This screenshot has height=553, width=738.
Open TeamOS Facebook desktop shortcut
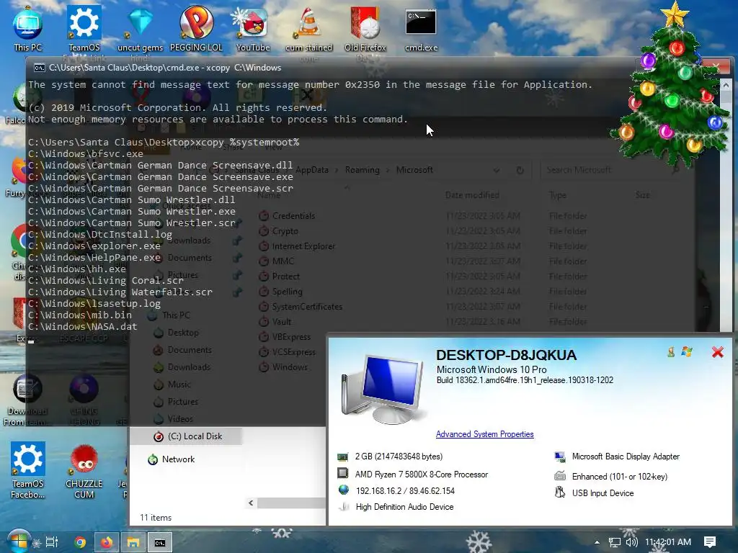28,469
